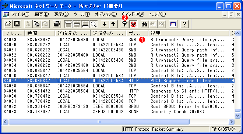The height and width of the screenshot is (134, 243).
Task: Click the XEROX 000002 destination cell
Action: 108,112
